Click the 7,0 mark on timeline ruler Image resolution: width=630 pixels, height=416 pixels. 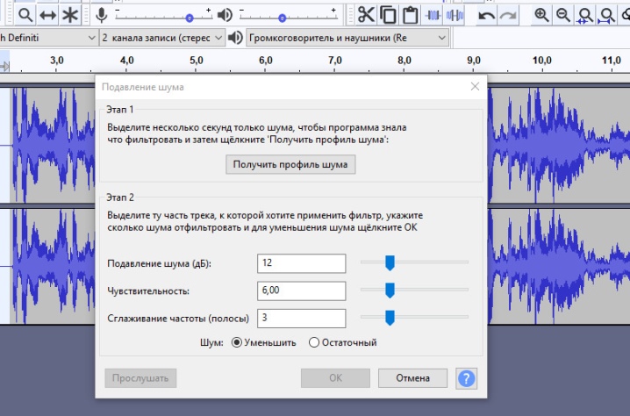point(335,61)
